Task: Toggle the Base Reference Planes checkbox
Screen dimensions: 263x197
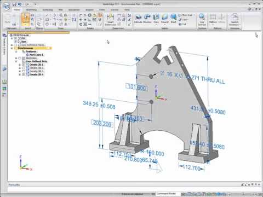Action: tap(15, 45)
